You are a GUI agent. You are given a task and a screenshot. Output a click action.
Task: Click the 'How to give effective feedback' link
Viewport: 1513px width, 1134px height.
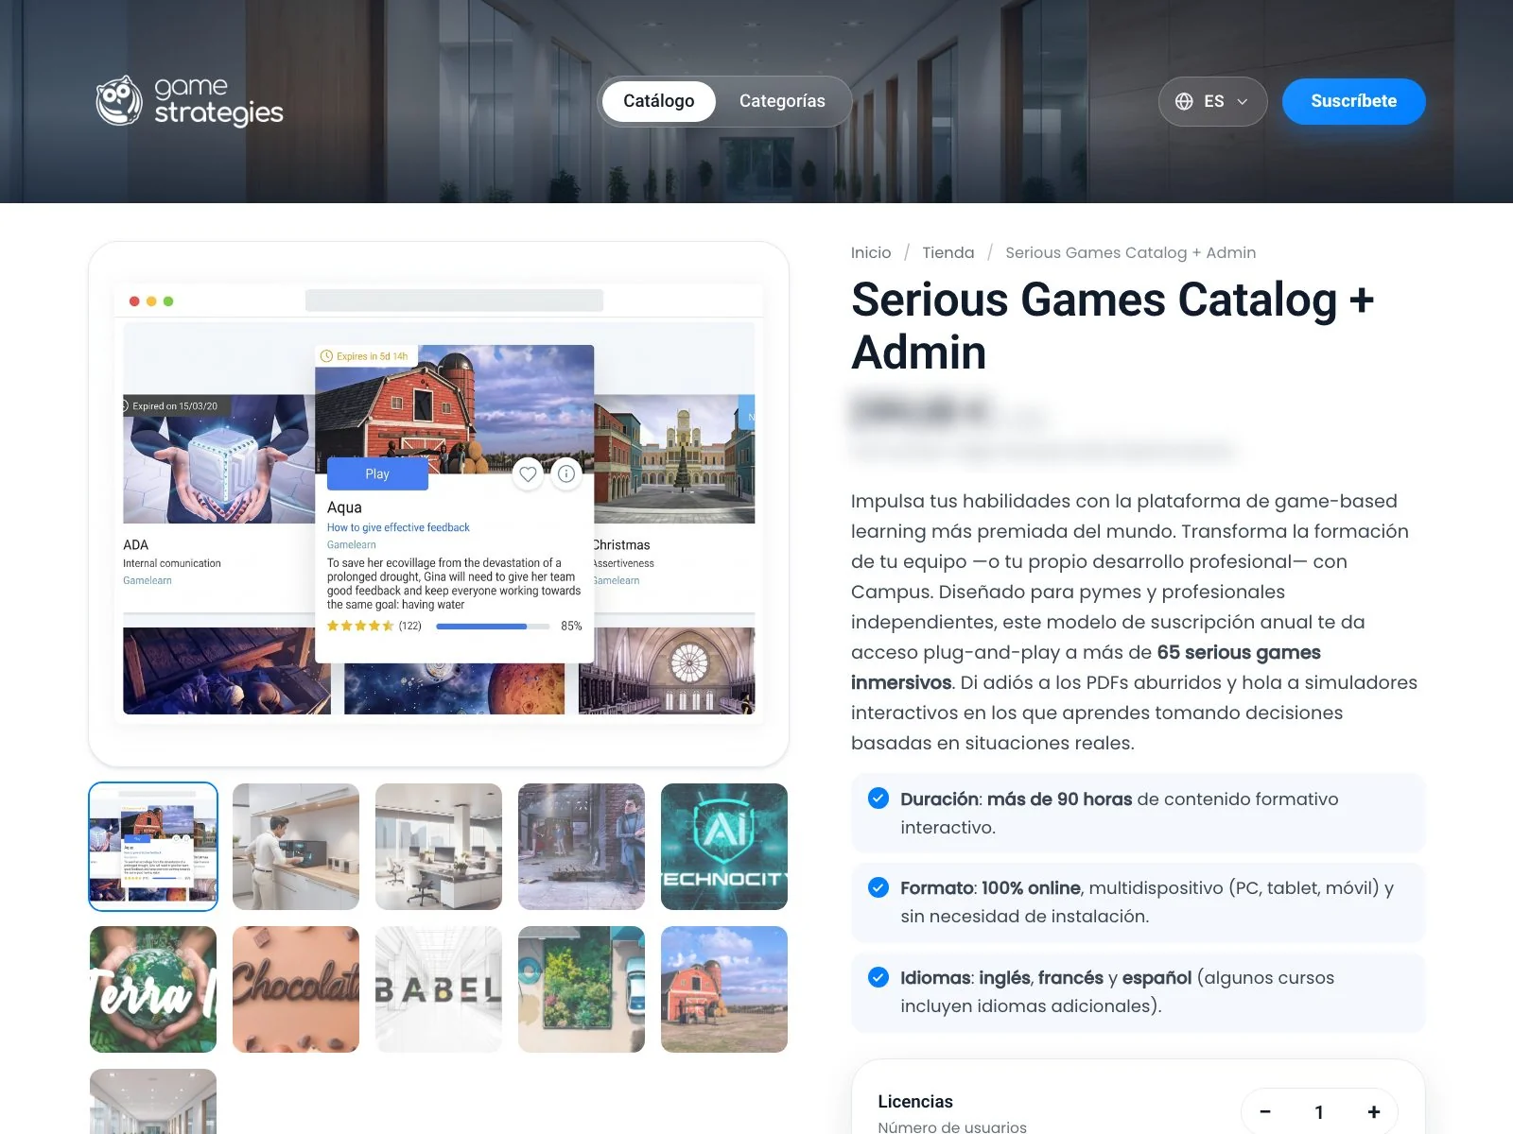coord(398,527)
